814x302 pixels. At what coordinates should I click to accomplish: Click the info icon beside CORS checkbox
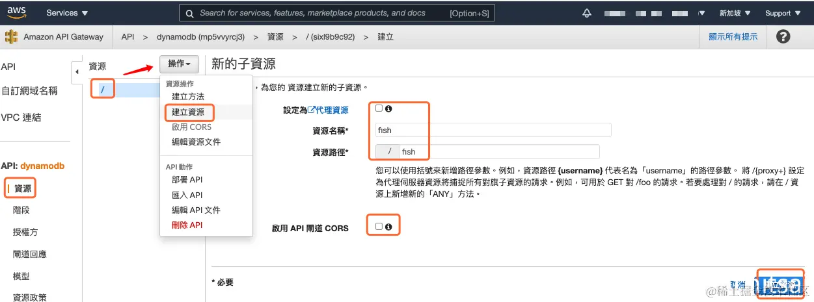click(388, 227)
